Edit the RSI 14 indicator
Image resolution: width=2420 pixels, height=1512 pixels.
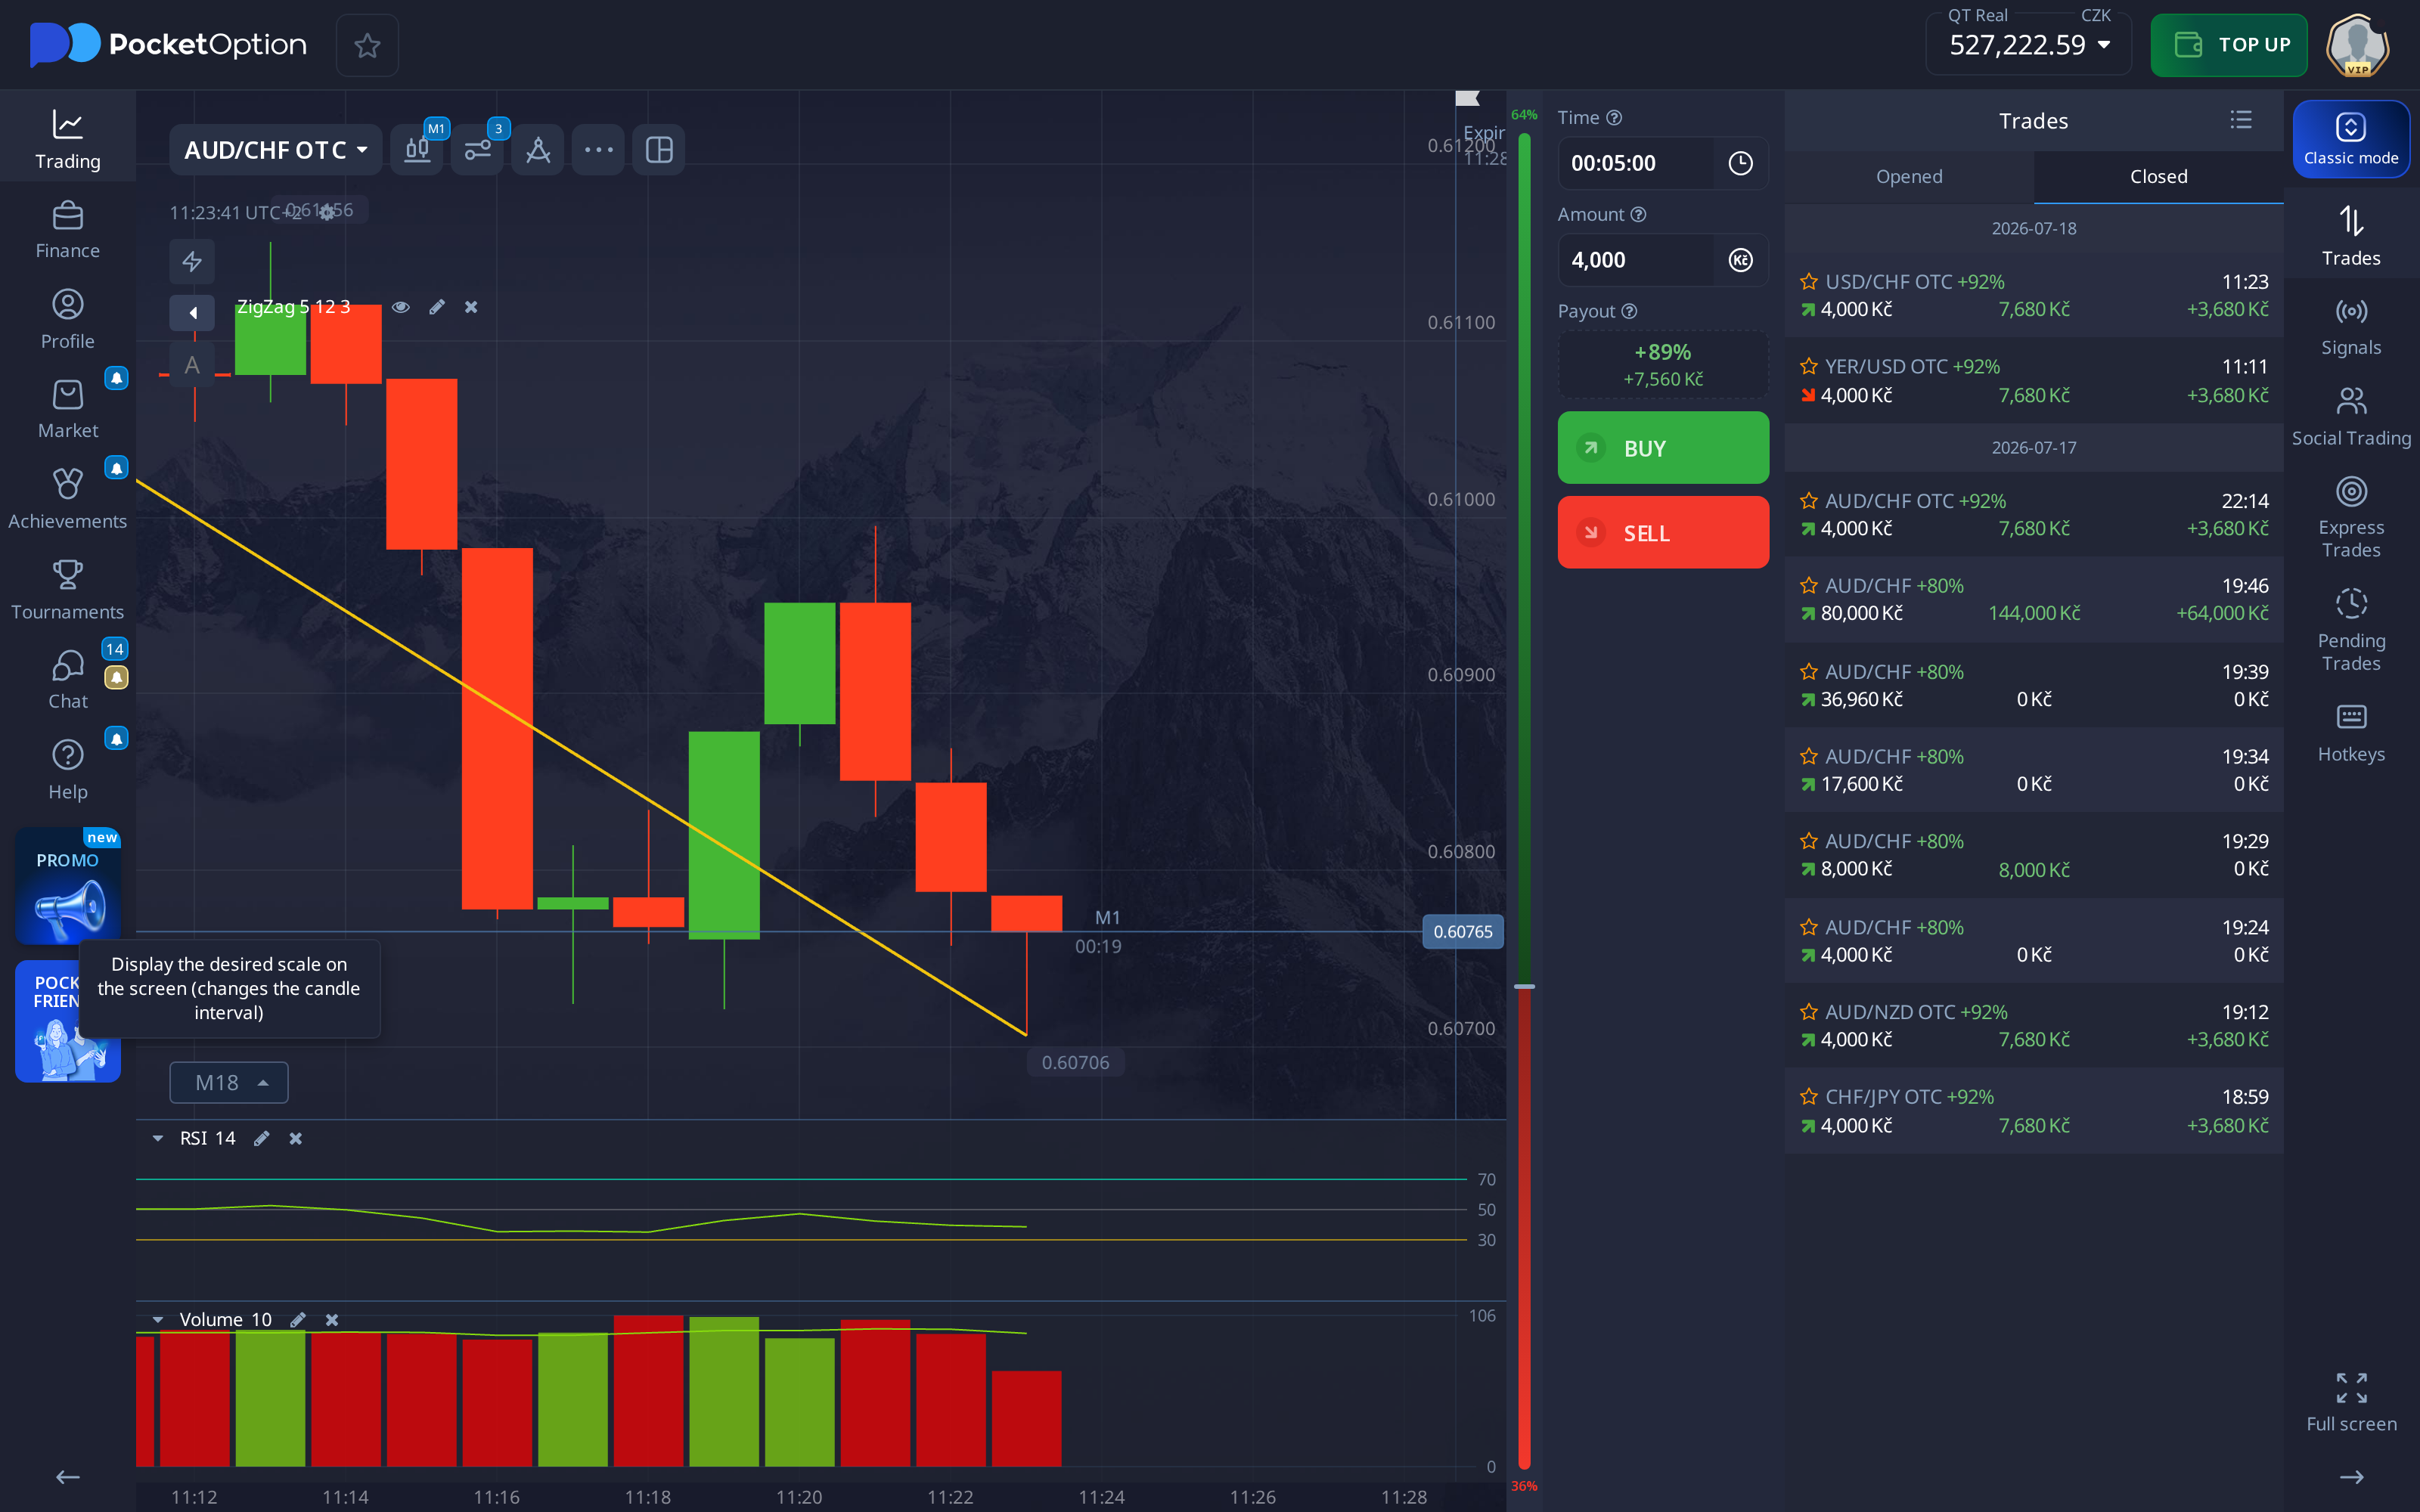pyautogui.click(x=262, y=1138)
